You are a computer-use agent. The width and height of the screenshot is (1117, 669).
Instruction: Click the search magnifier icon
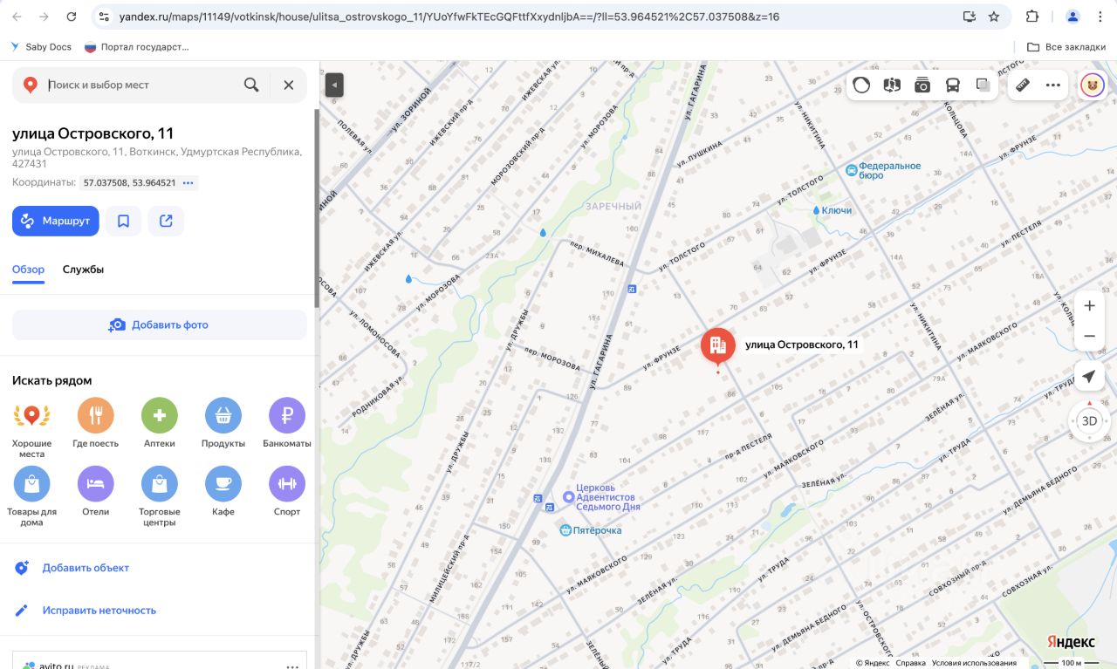(251, 85)
